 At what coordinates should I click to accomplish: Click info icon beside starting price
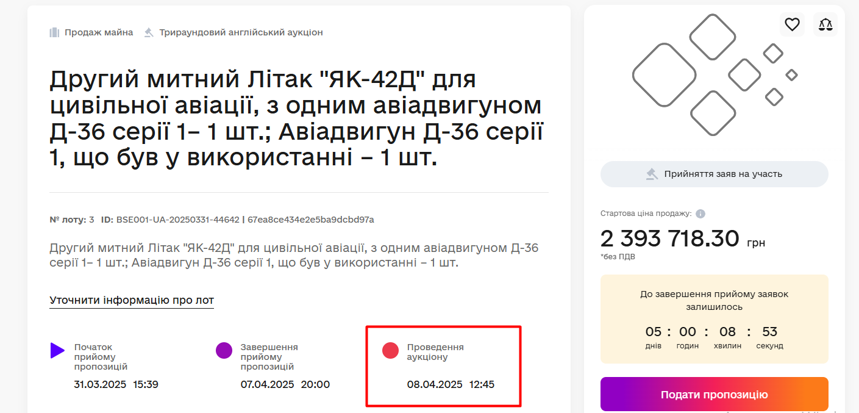click(x=700, y=214)
